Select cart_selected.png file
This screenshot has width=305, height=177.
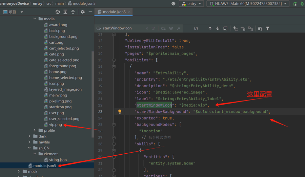tap(64, 48)
